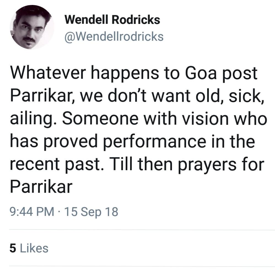The width and height of the screenshot is (275, 270).
Task: Click the bold number 5 likes count
Action: click(x=13, y=248)
